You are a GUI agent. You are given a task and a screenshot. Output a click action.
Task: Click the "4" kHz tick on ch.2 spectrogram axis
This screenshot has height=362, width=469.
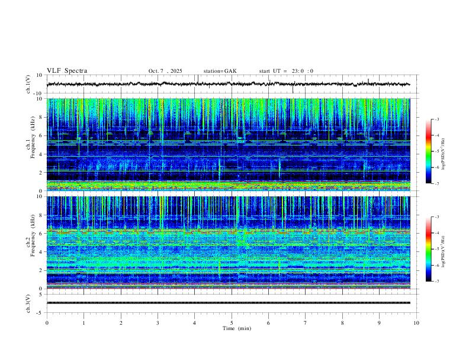pyautogui.click(x=41, y=252)
